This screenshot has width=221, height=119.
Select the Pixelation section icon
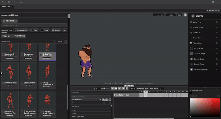191,43
